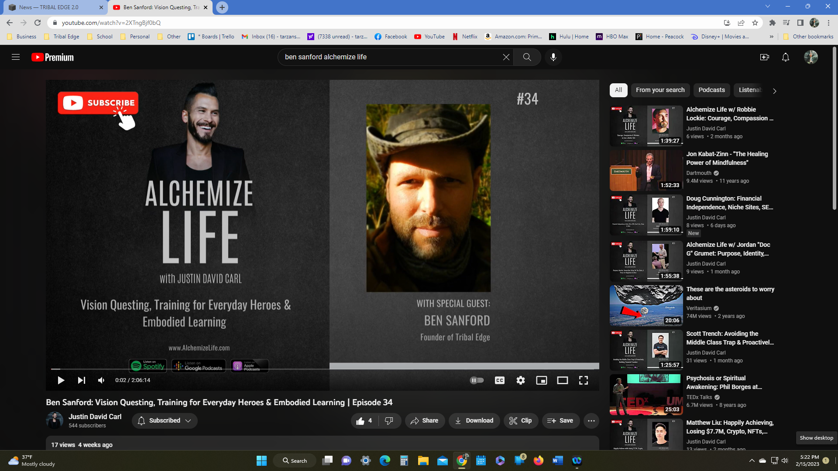Image resolution: width=838 pixels, height=471 pixels.
Task: Expand the Subscribed notification dropdown
Action: coord(165,421)
